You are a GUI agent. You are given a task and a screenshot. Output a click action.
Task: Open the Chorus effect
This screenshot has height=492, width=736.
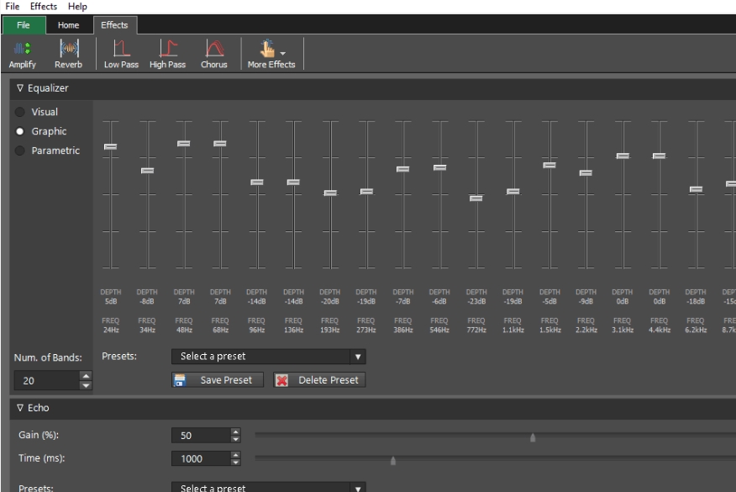(214, 54)
